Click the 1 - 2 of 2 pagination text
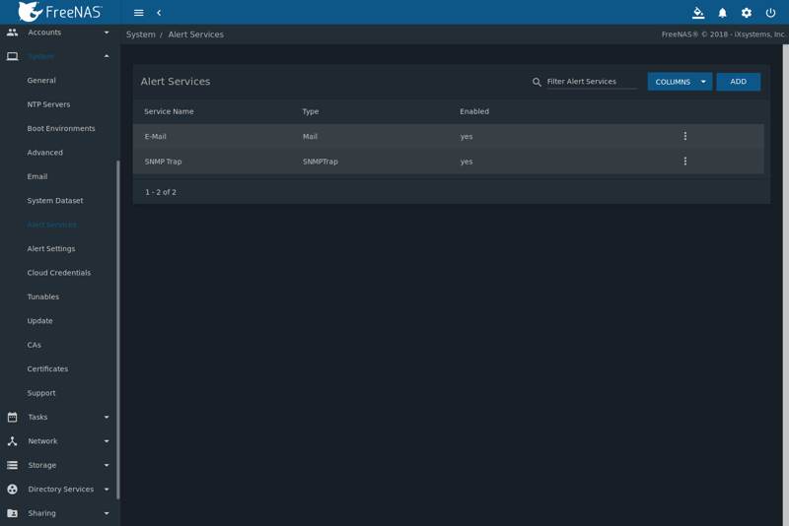The image size is (789, 526). 161,192
